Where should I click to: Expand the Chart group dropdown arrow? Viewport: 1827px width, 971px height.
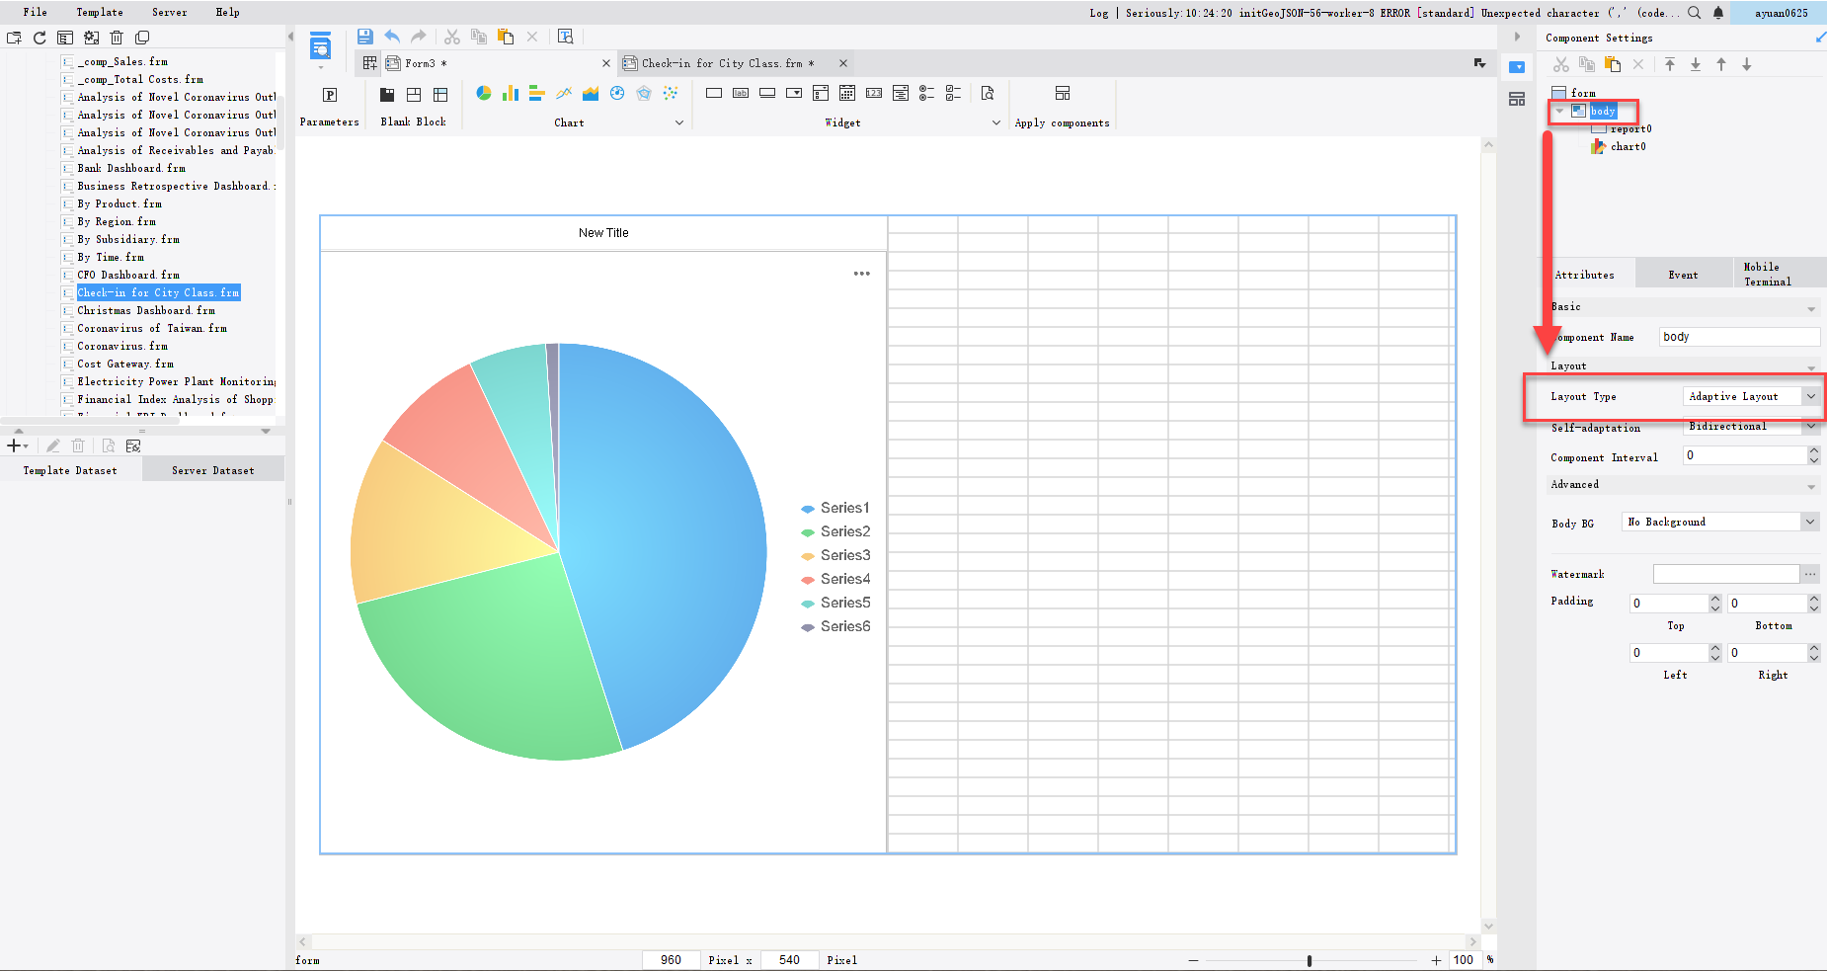(x=679, y=122)
